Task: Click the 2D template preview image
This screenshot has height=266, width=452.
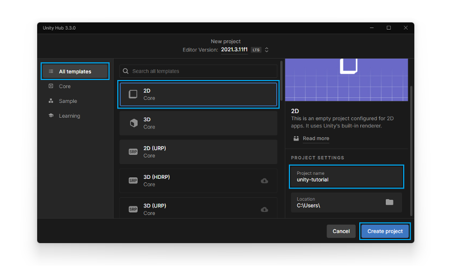Action: point(347,80)
